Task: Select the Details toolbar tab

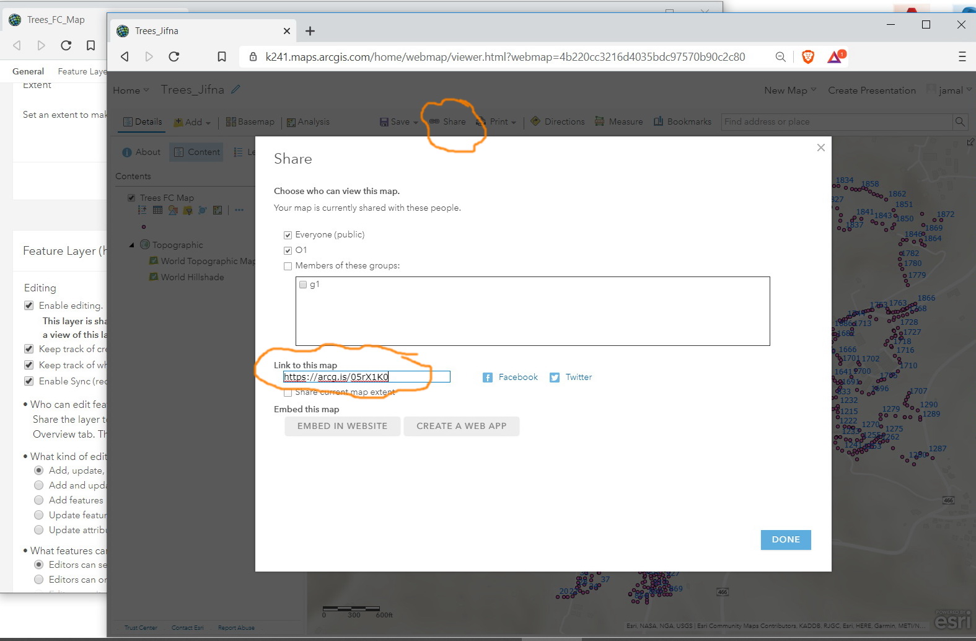Action: (143, 122)
